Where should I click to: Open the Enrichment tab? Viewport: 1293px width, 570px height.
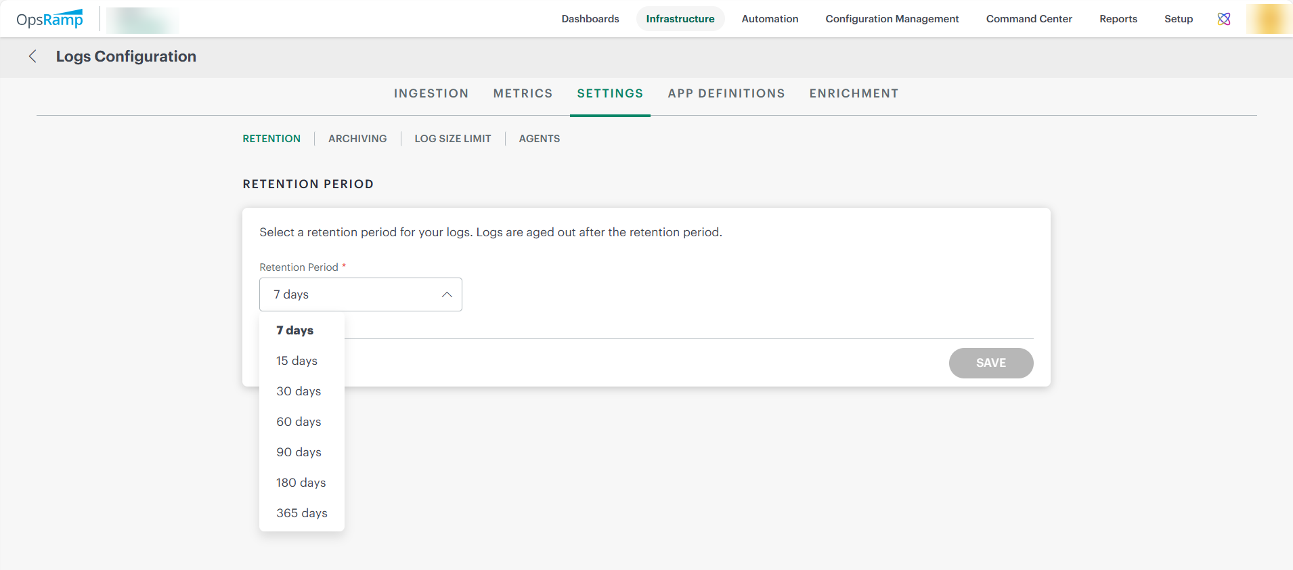[854, 93]
